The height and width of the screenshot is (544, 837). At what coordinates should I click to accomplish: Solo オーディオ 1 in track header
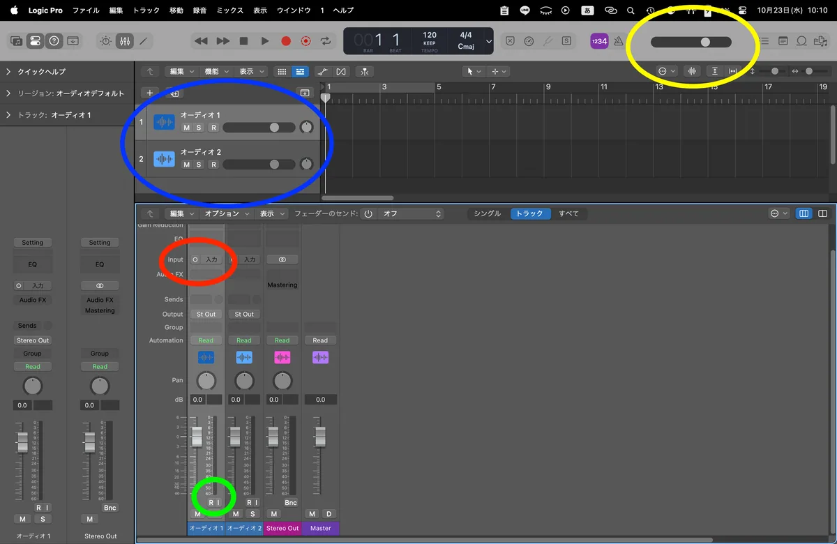pos(199,128)
